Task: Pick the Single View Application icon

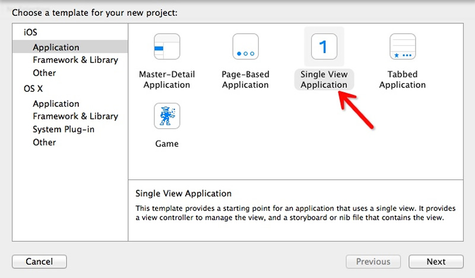Action: coord(324,47)
